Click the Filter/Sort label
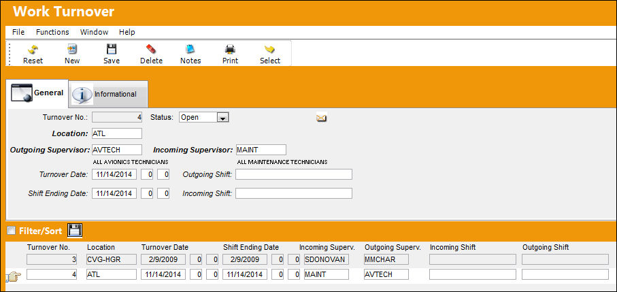This screenshot has height=292, width=617. pyautogui.click(x=41, y=231)
